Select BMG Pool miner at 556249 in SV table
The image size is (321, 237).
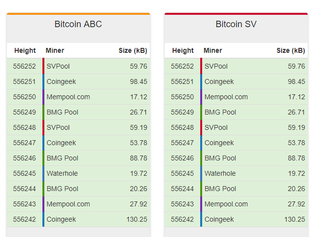pos(220,112)
